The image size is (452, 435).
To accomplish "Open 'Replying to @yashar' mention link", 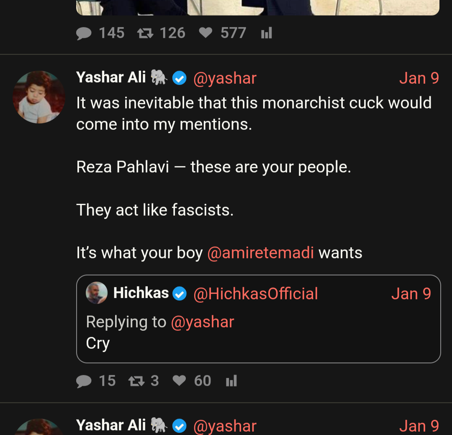I will point(203,322).
